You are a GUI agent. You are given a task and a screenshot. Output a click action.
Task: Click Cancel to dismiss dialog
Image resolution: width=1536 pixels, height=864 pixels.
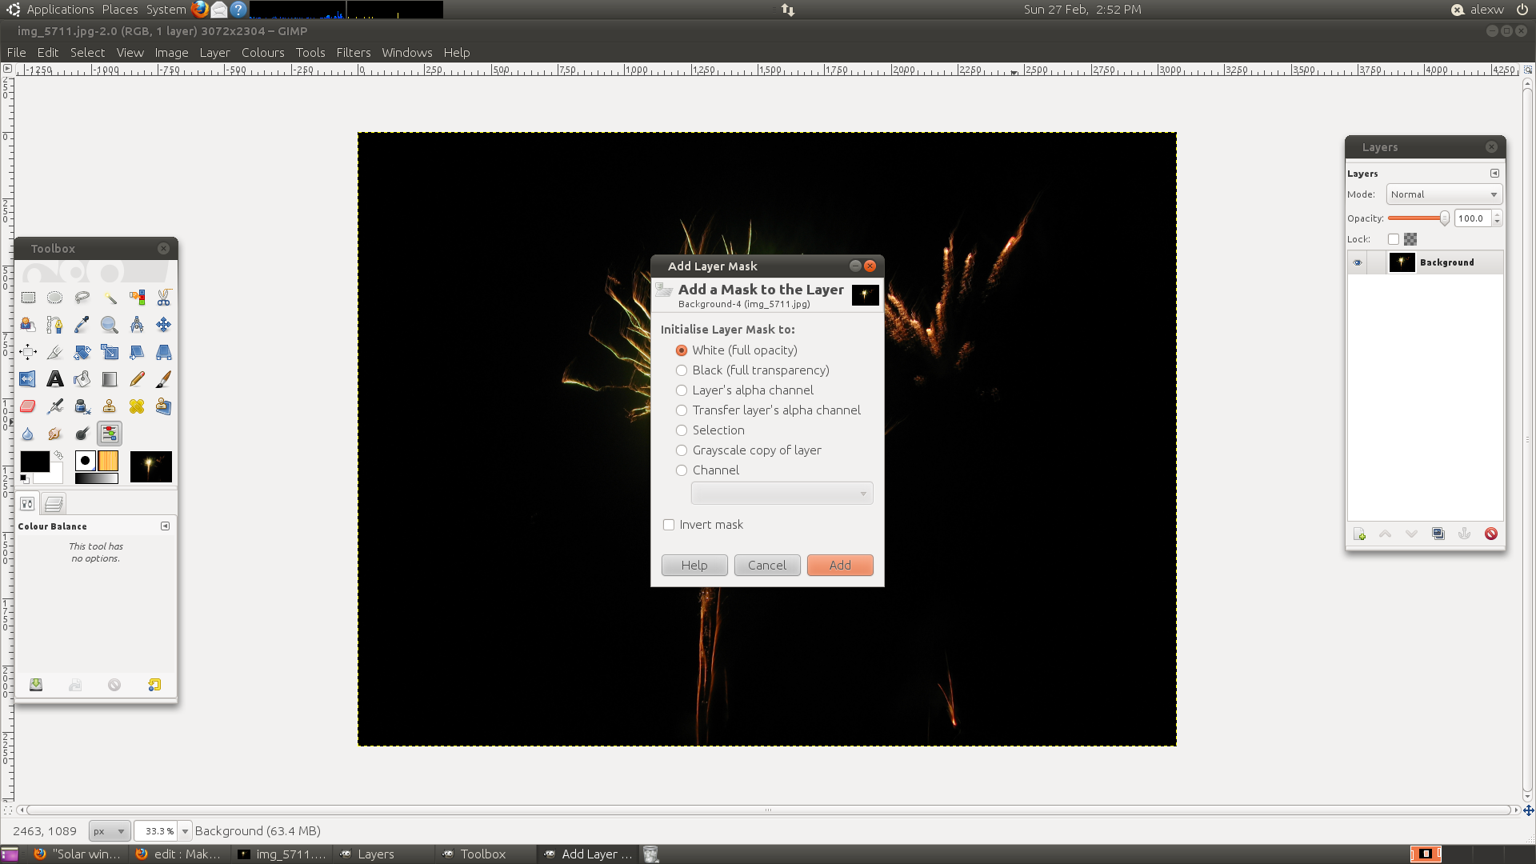tap(767, 564)
